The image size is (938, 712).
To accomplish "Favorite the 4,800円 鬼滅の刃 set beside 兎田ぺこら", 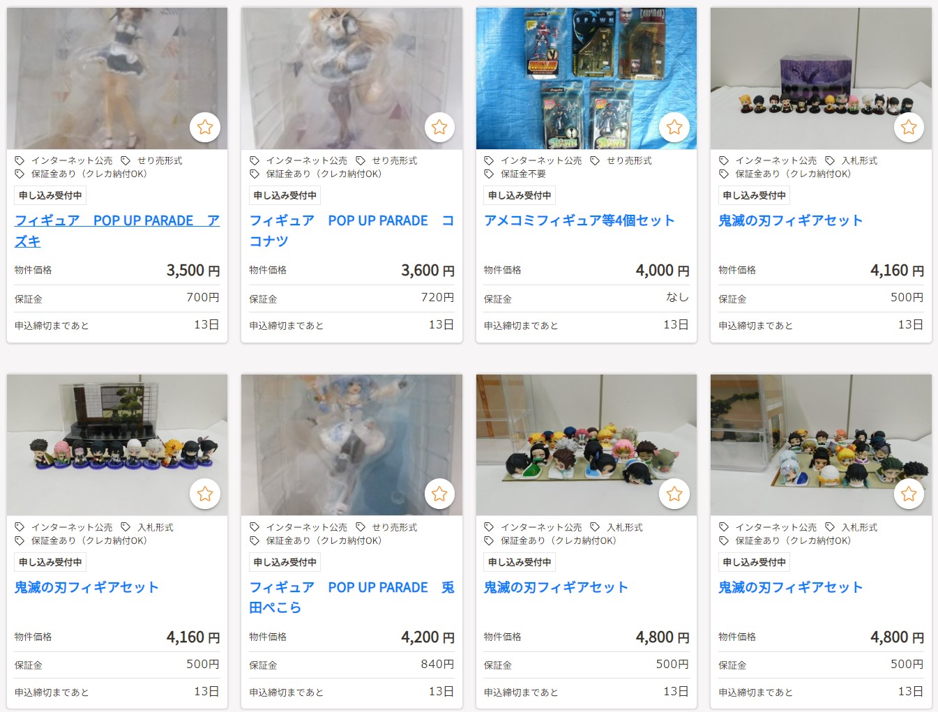I will (x=674, y=494).
